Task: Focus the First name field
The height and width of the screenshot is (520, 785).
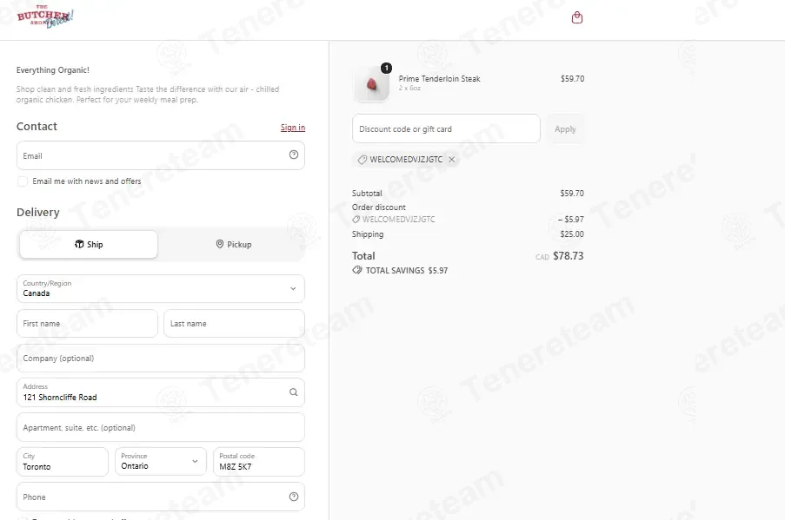Action: click(x=87, y=324)
